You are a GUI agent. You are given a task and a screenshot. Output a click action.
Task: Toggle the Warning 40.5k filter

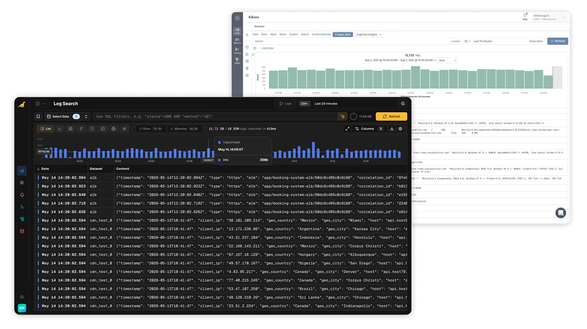tap(184, 129)
